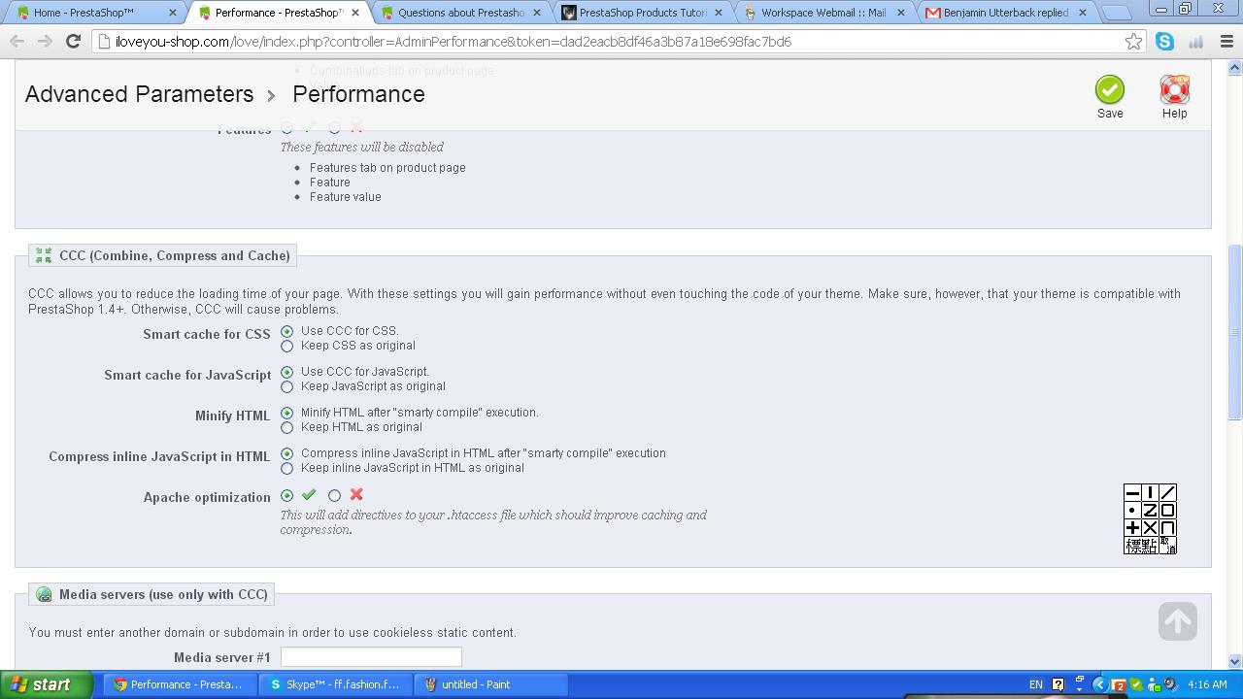Open the Chrome hamburger menu

tap(1226, 42)
